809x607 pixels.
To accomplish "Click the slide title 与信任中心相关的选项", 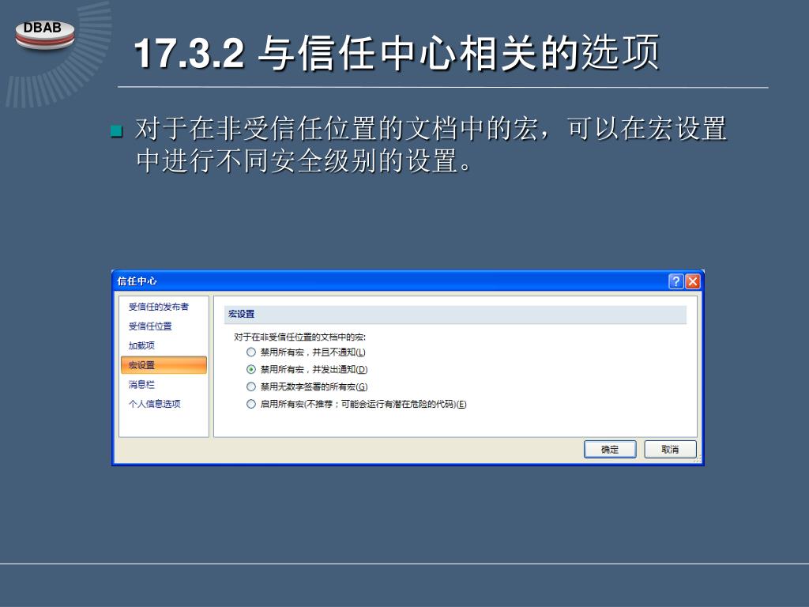I will point(458,53).
